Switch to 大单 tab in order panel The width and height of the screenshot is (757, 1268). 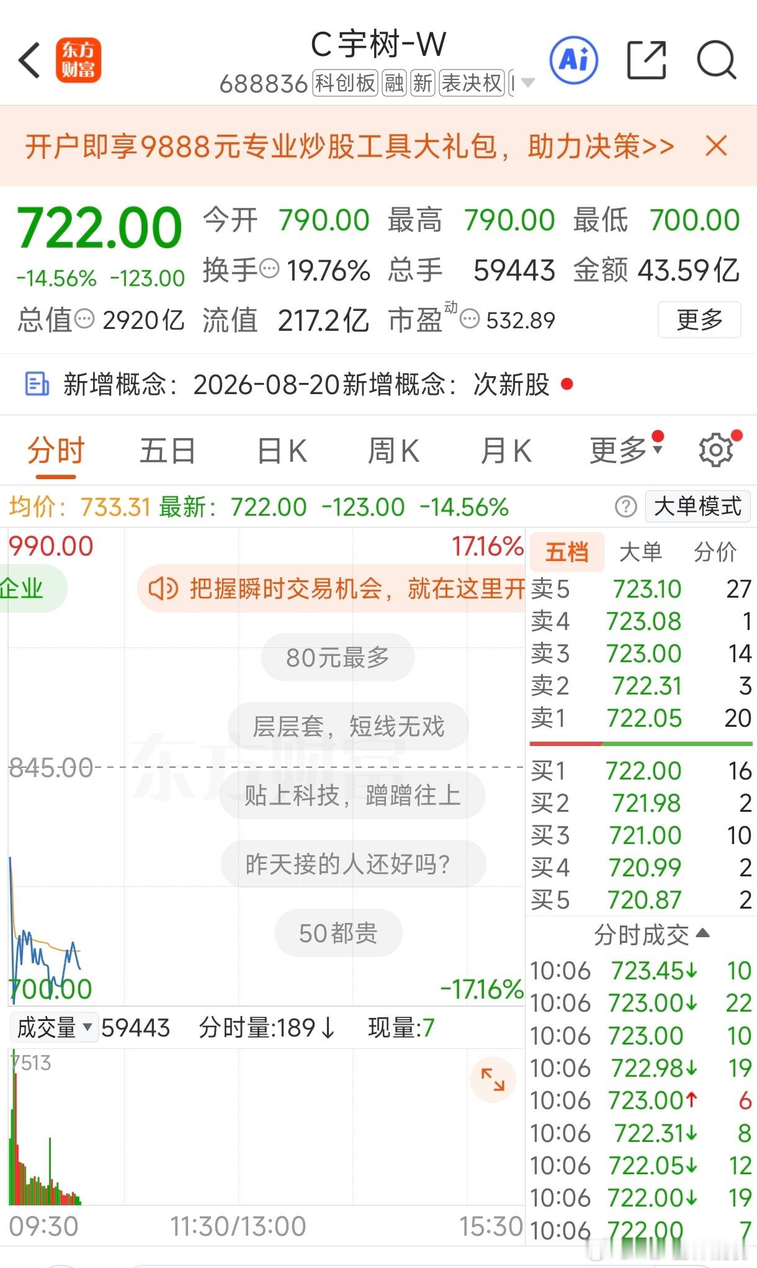point(640,551)
